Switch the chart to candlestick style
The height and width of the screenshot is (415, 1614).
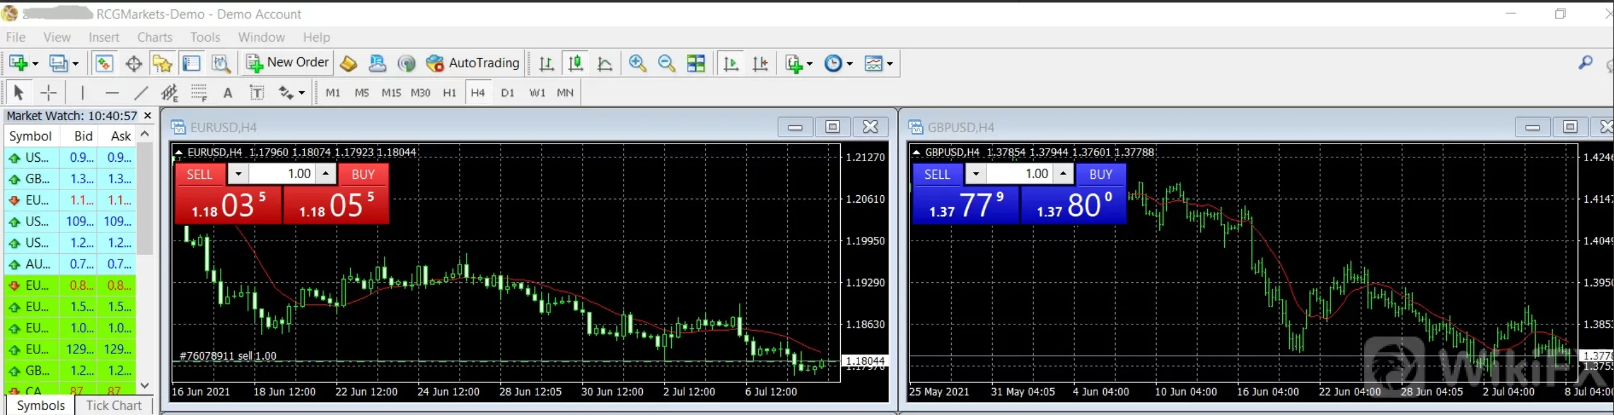[575, 63]
